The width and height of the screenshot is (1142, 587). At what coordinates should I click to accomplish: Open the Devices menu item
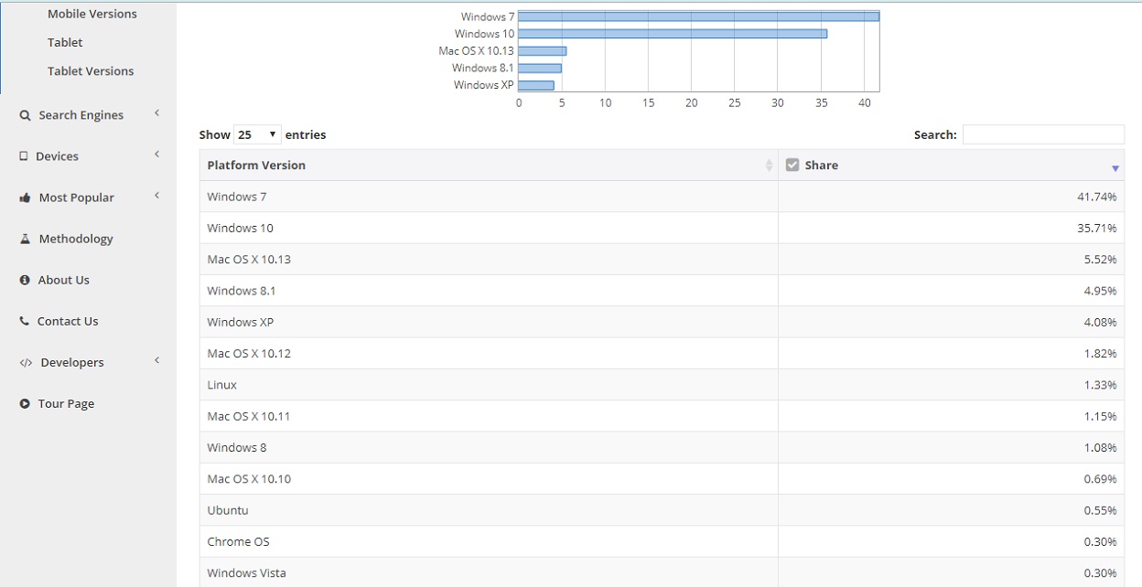tap(57, 156)
